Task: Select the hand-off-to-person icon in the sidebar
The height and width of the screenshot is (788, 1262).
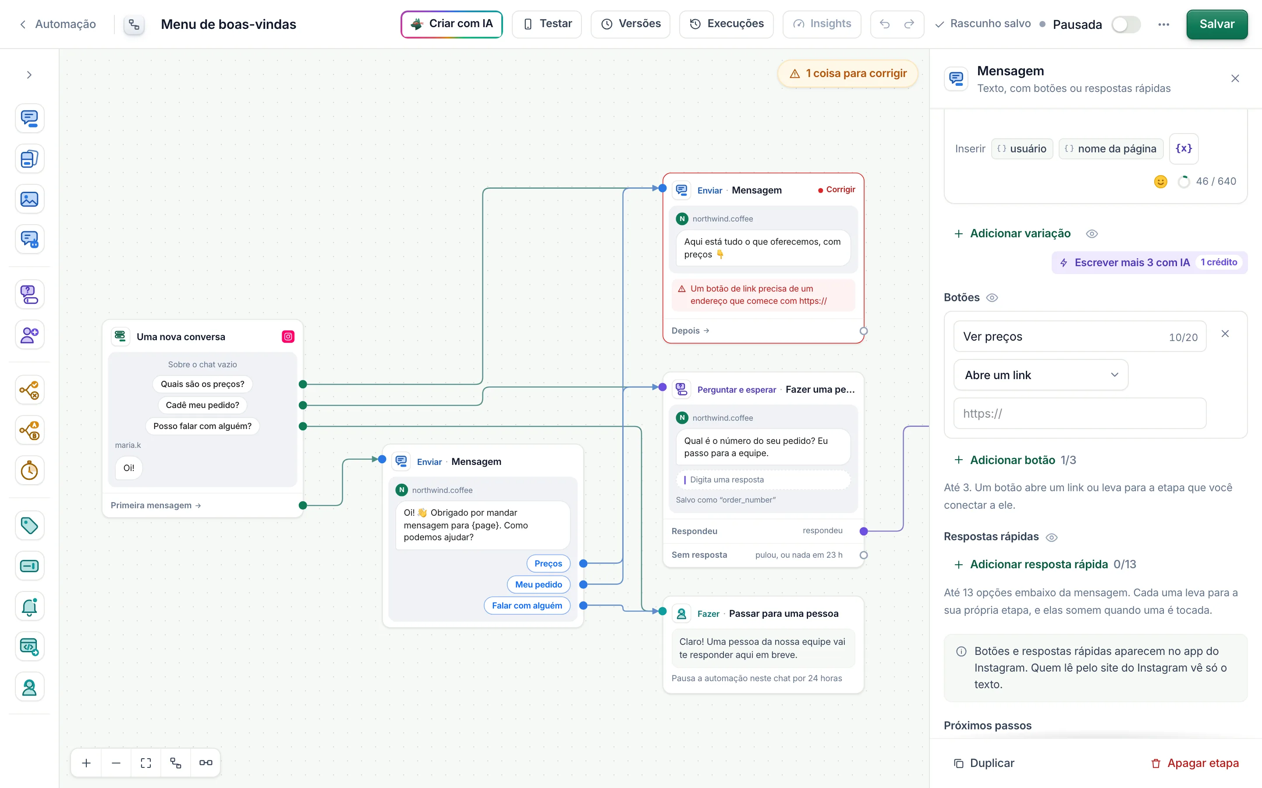Action: 29,687
